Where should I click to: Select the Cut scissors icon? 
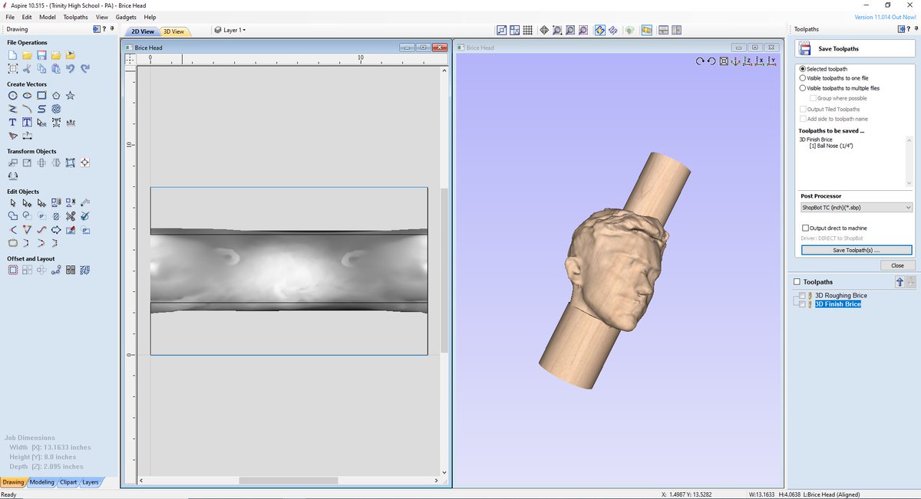tap(27, 69)
